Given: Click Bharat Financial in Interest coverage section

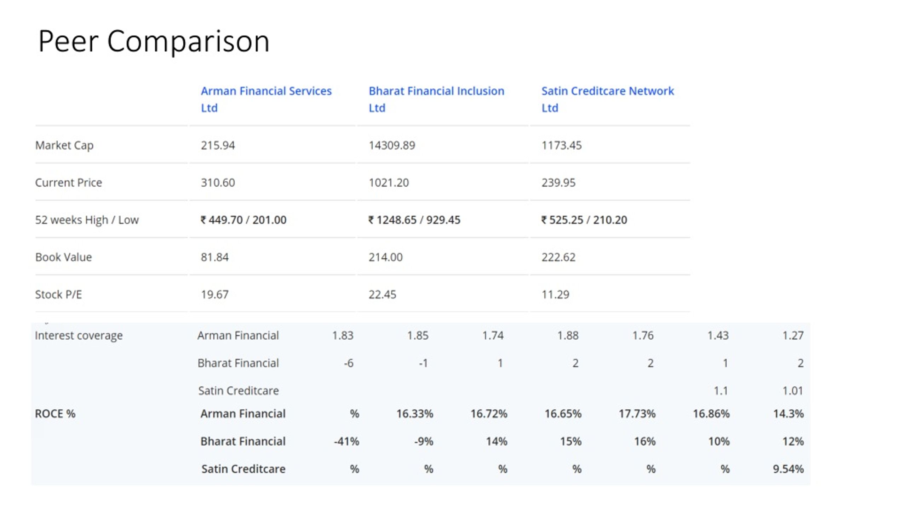Looking at the screenshot, I should coord(238,363).
